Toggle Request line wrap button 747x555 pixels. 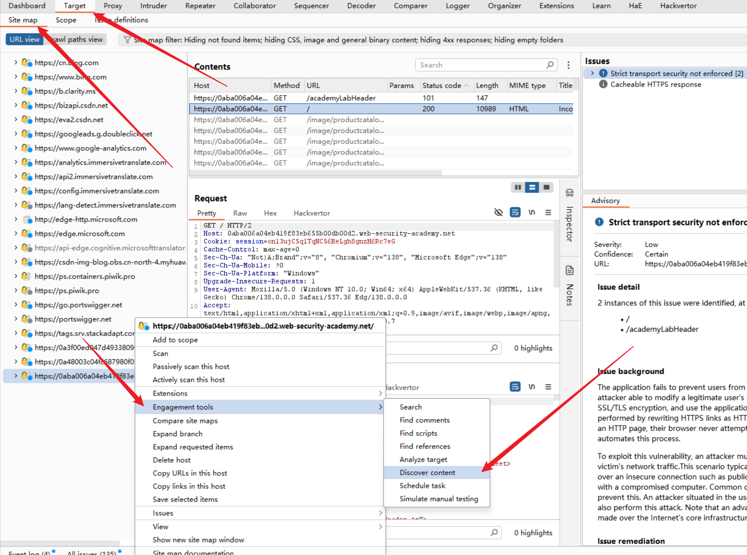coord(515,213)
